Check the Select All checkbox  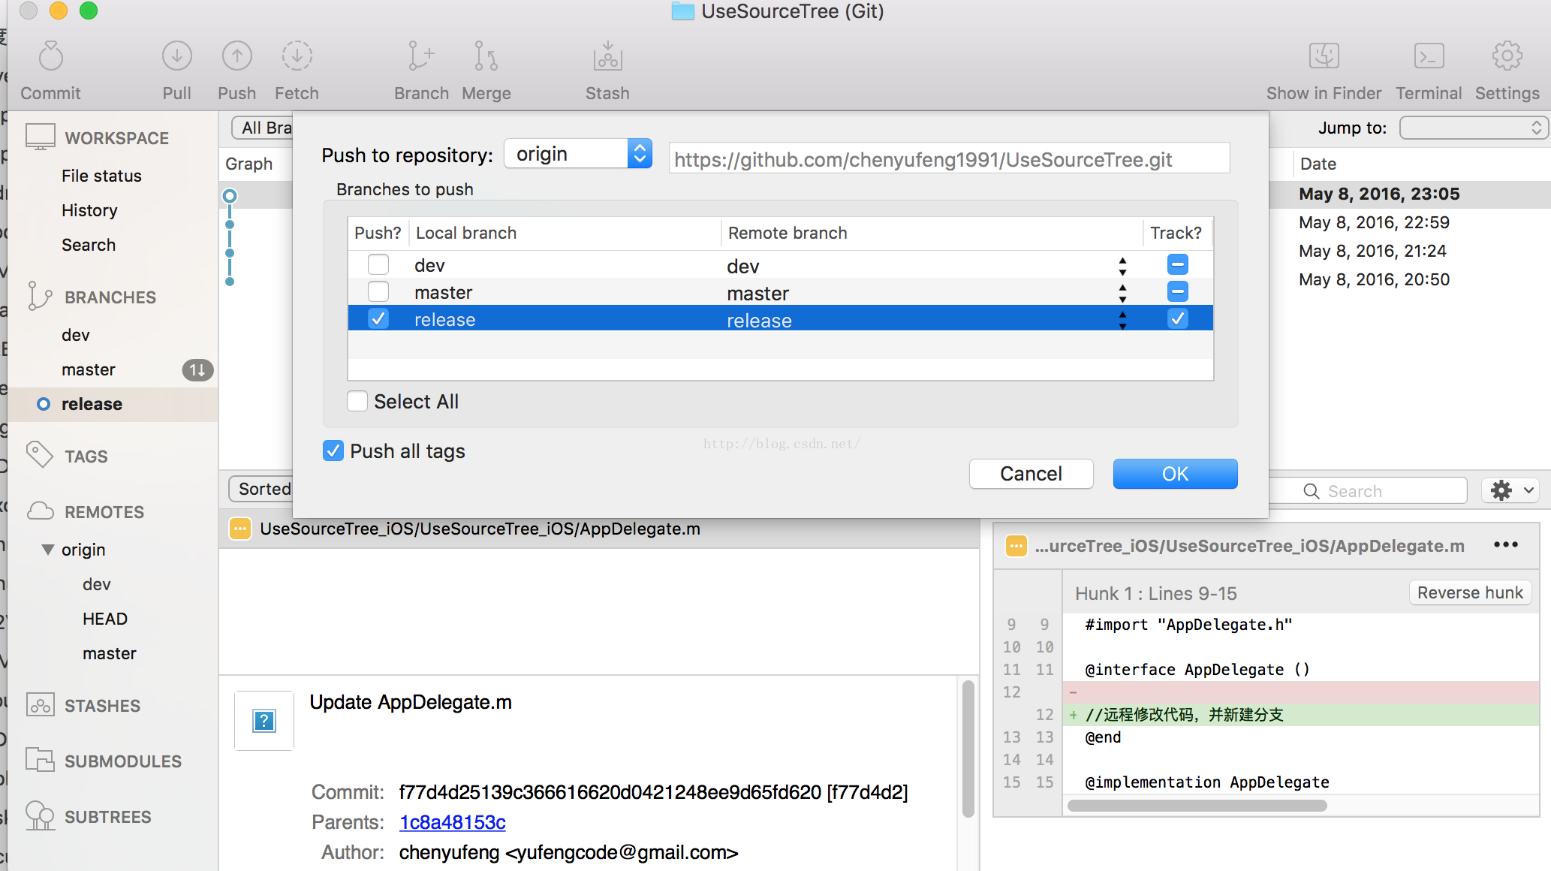click(x=357, y=401)
